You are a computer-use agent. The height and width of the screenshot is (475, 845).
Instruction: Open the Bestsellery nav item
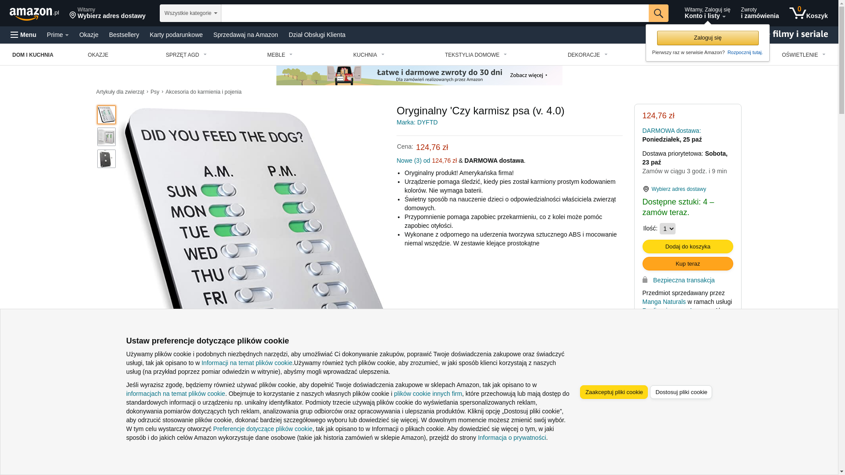(x=124, y=35)
